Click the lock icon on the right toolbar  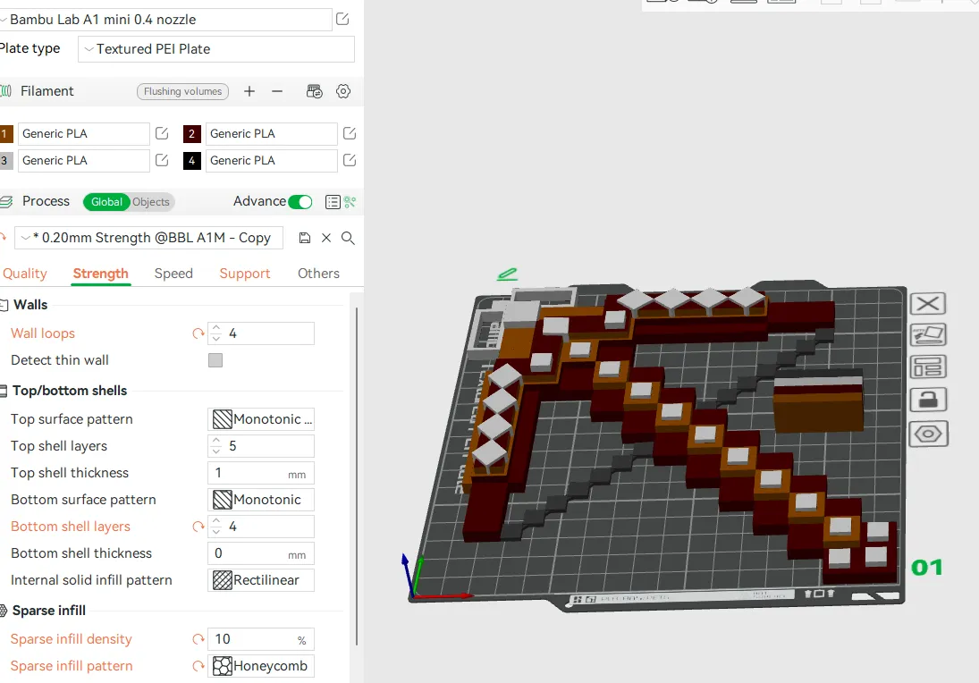tap(927, 400)
